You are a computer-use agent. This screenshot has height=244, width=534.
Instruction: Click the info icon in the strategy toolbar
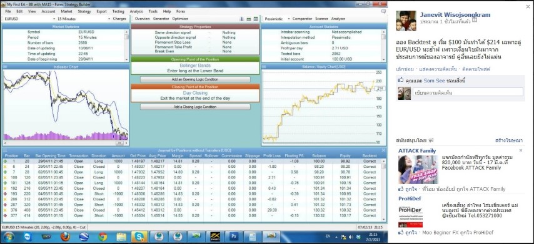coord(242,19)
